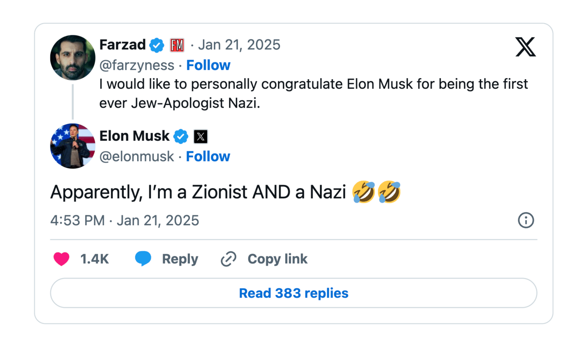This screenshot has height=348, width=577.
Task: Like the tweet with the heart icon
Action: coord(62,259)
